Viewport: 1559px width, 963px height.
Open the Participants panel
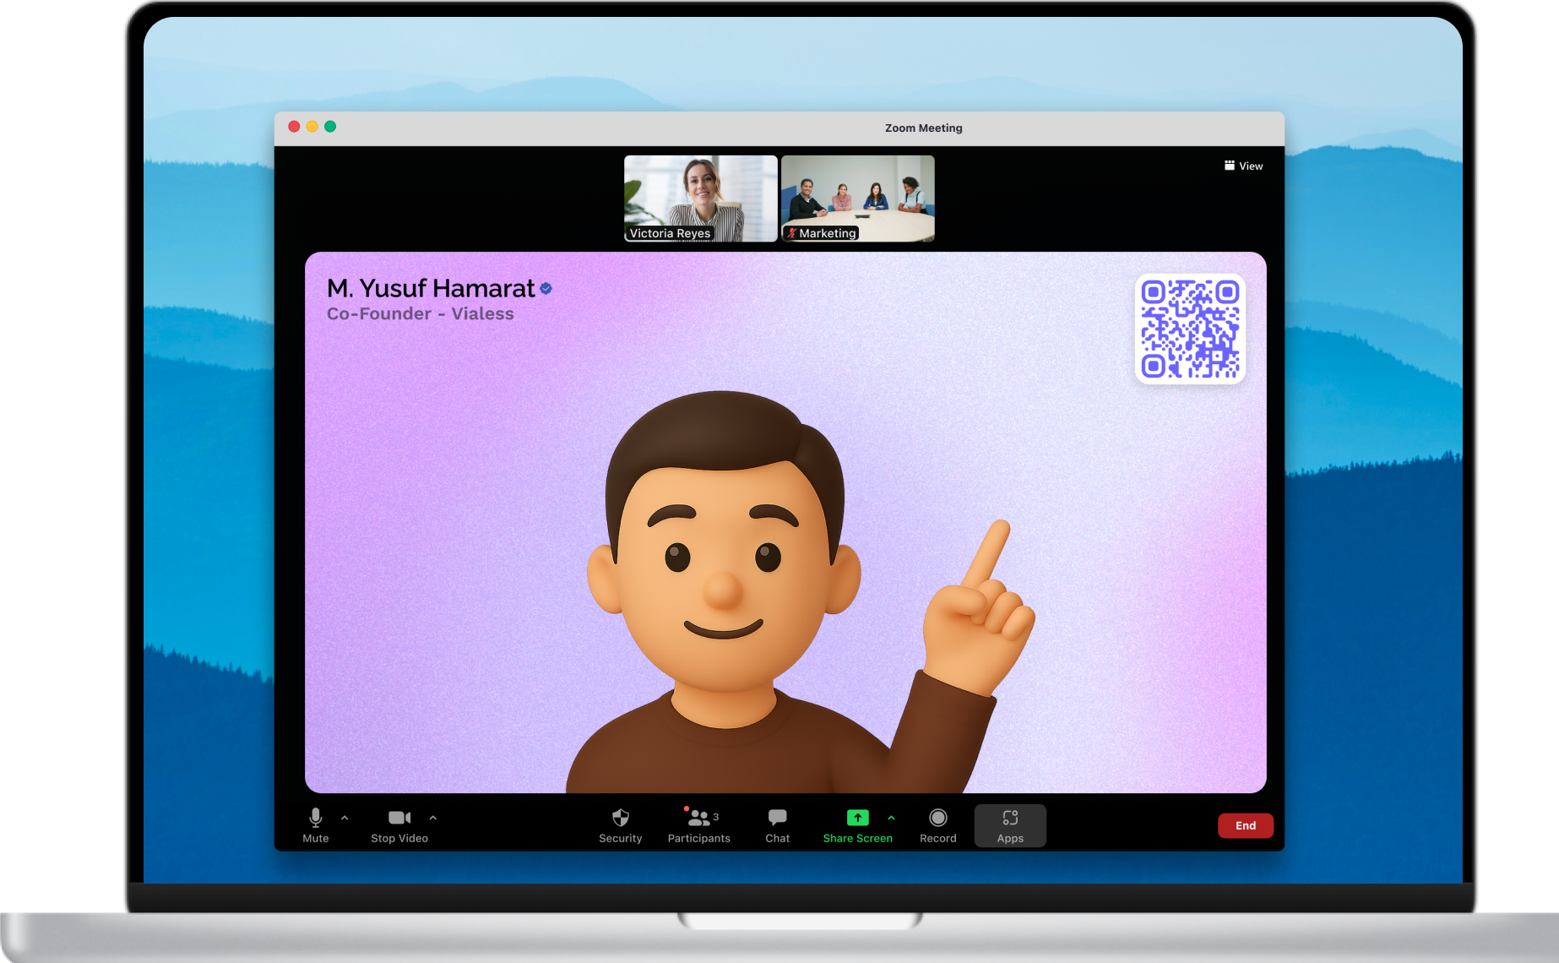pyautogui.click(x=699, y=825)
